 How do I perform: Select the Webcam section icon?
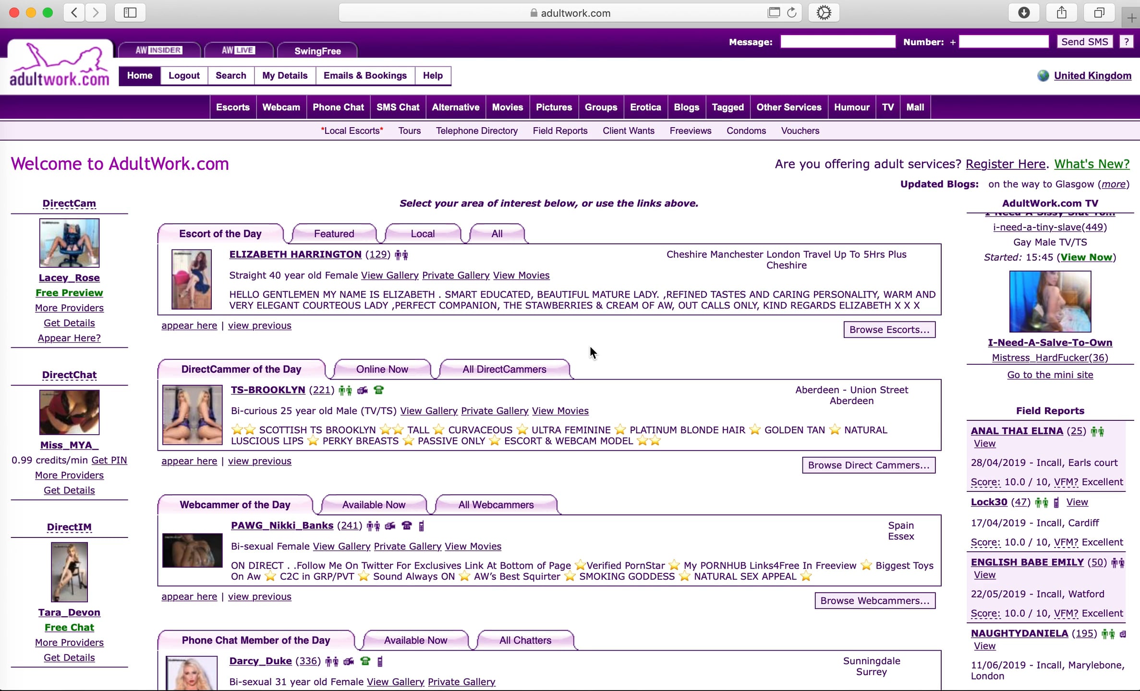(281, 107)
